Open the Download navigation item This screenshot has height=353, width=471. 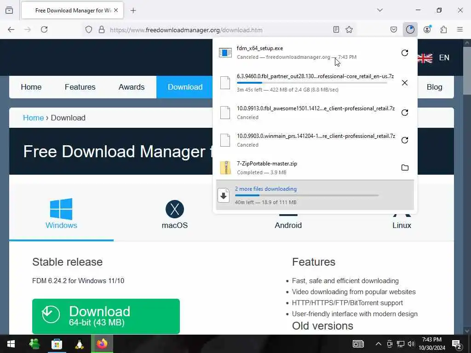184,87
